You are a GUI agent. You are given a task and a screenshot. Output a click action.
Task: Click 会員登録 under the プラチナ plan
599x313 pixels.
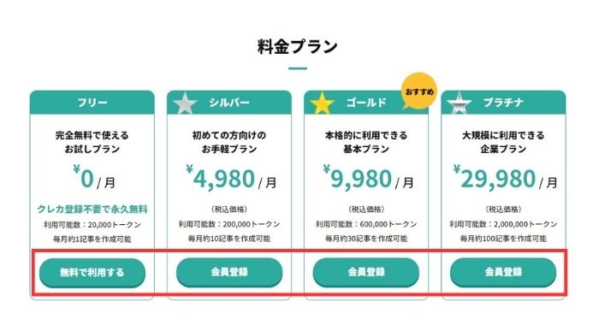503,272
